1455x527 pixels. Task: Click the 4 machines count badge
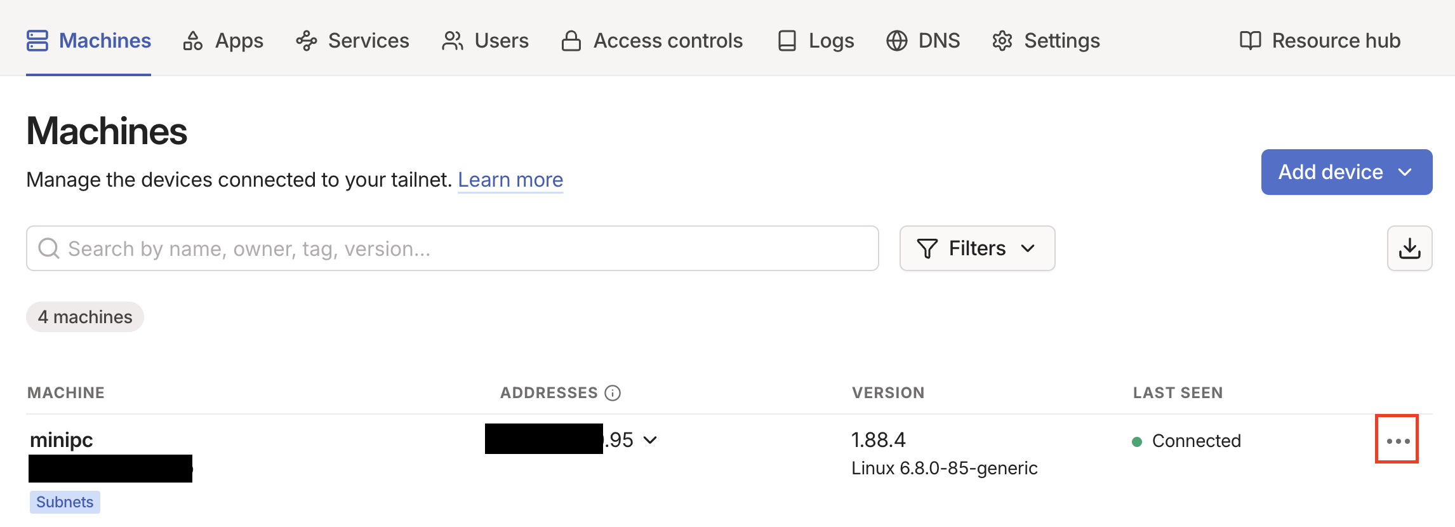85,317
